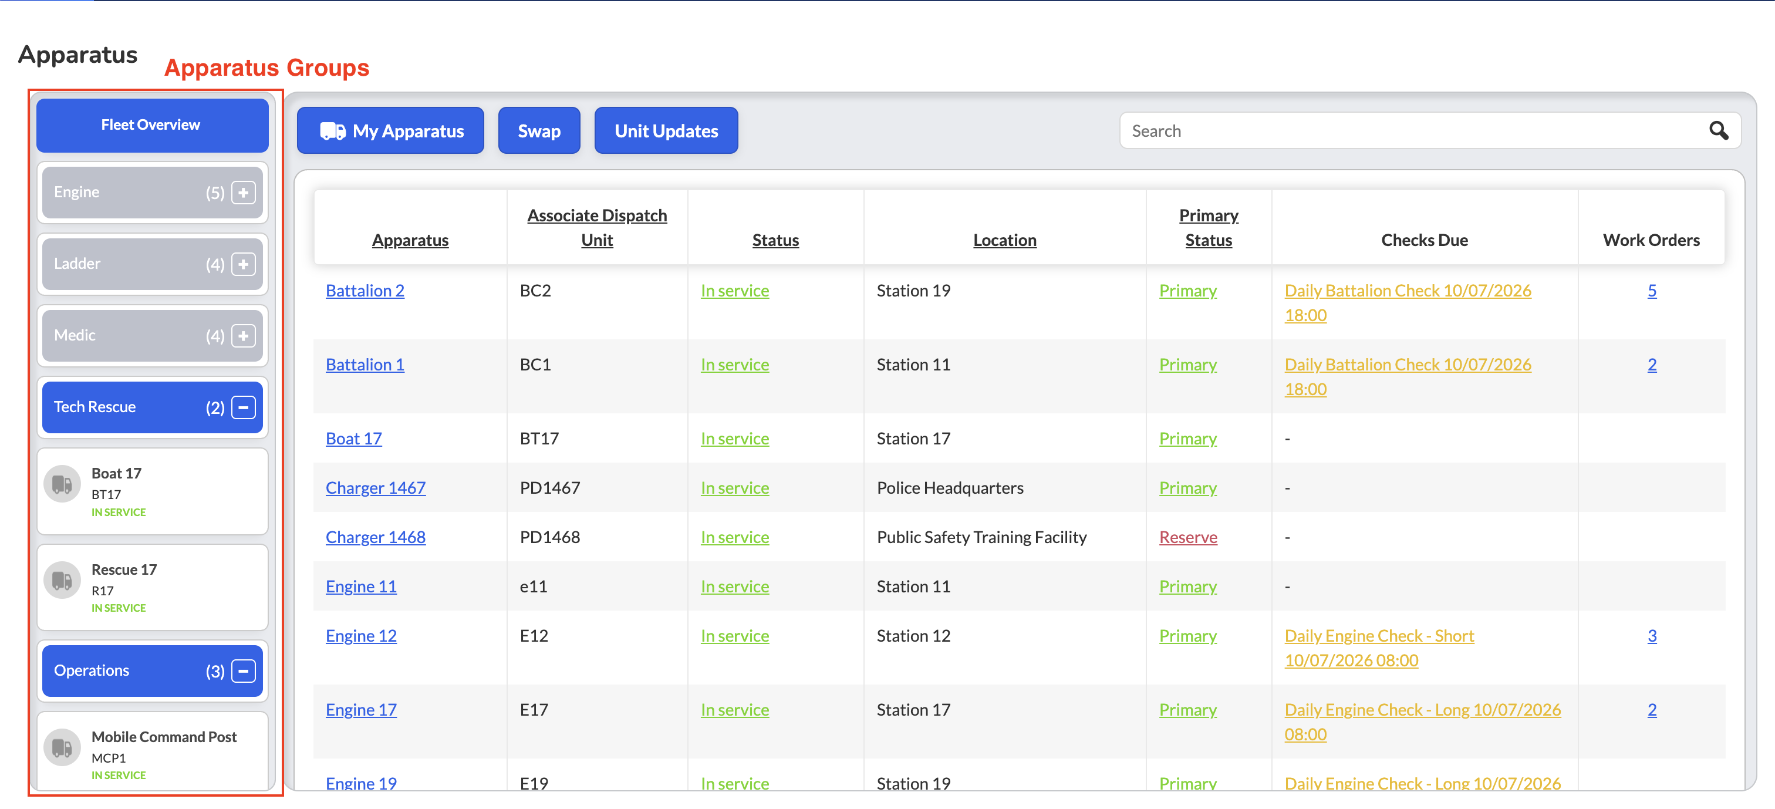Image resolution: width=1775 pixels, height=809 pixels.
Task: Sort by Apparatus column header
Action: click(x=410, y=241)
